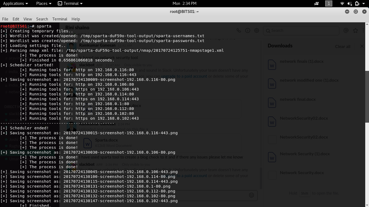Screen dimensions: 369x207
Task: Open the emoji picker smiley icon
Action: click(x=251, y=195)
